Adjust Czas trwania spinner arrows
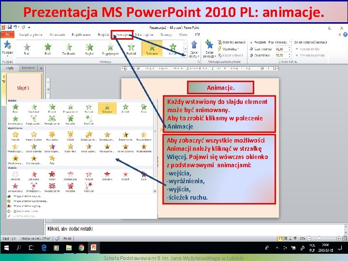The width and height of the screenshot is (348, 261). [289, 49]
